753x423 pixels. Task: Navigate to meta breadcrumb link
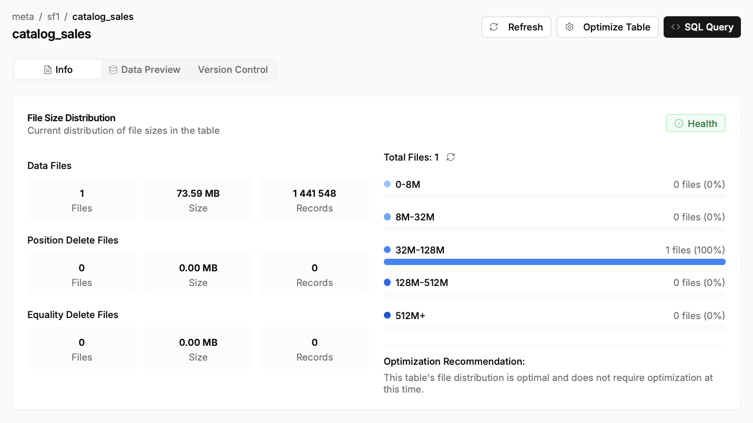[23, 16]
